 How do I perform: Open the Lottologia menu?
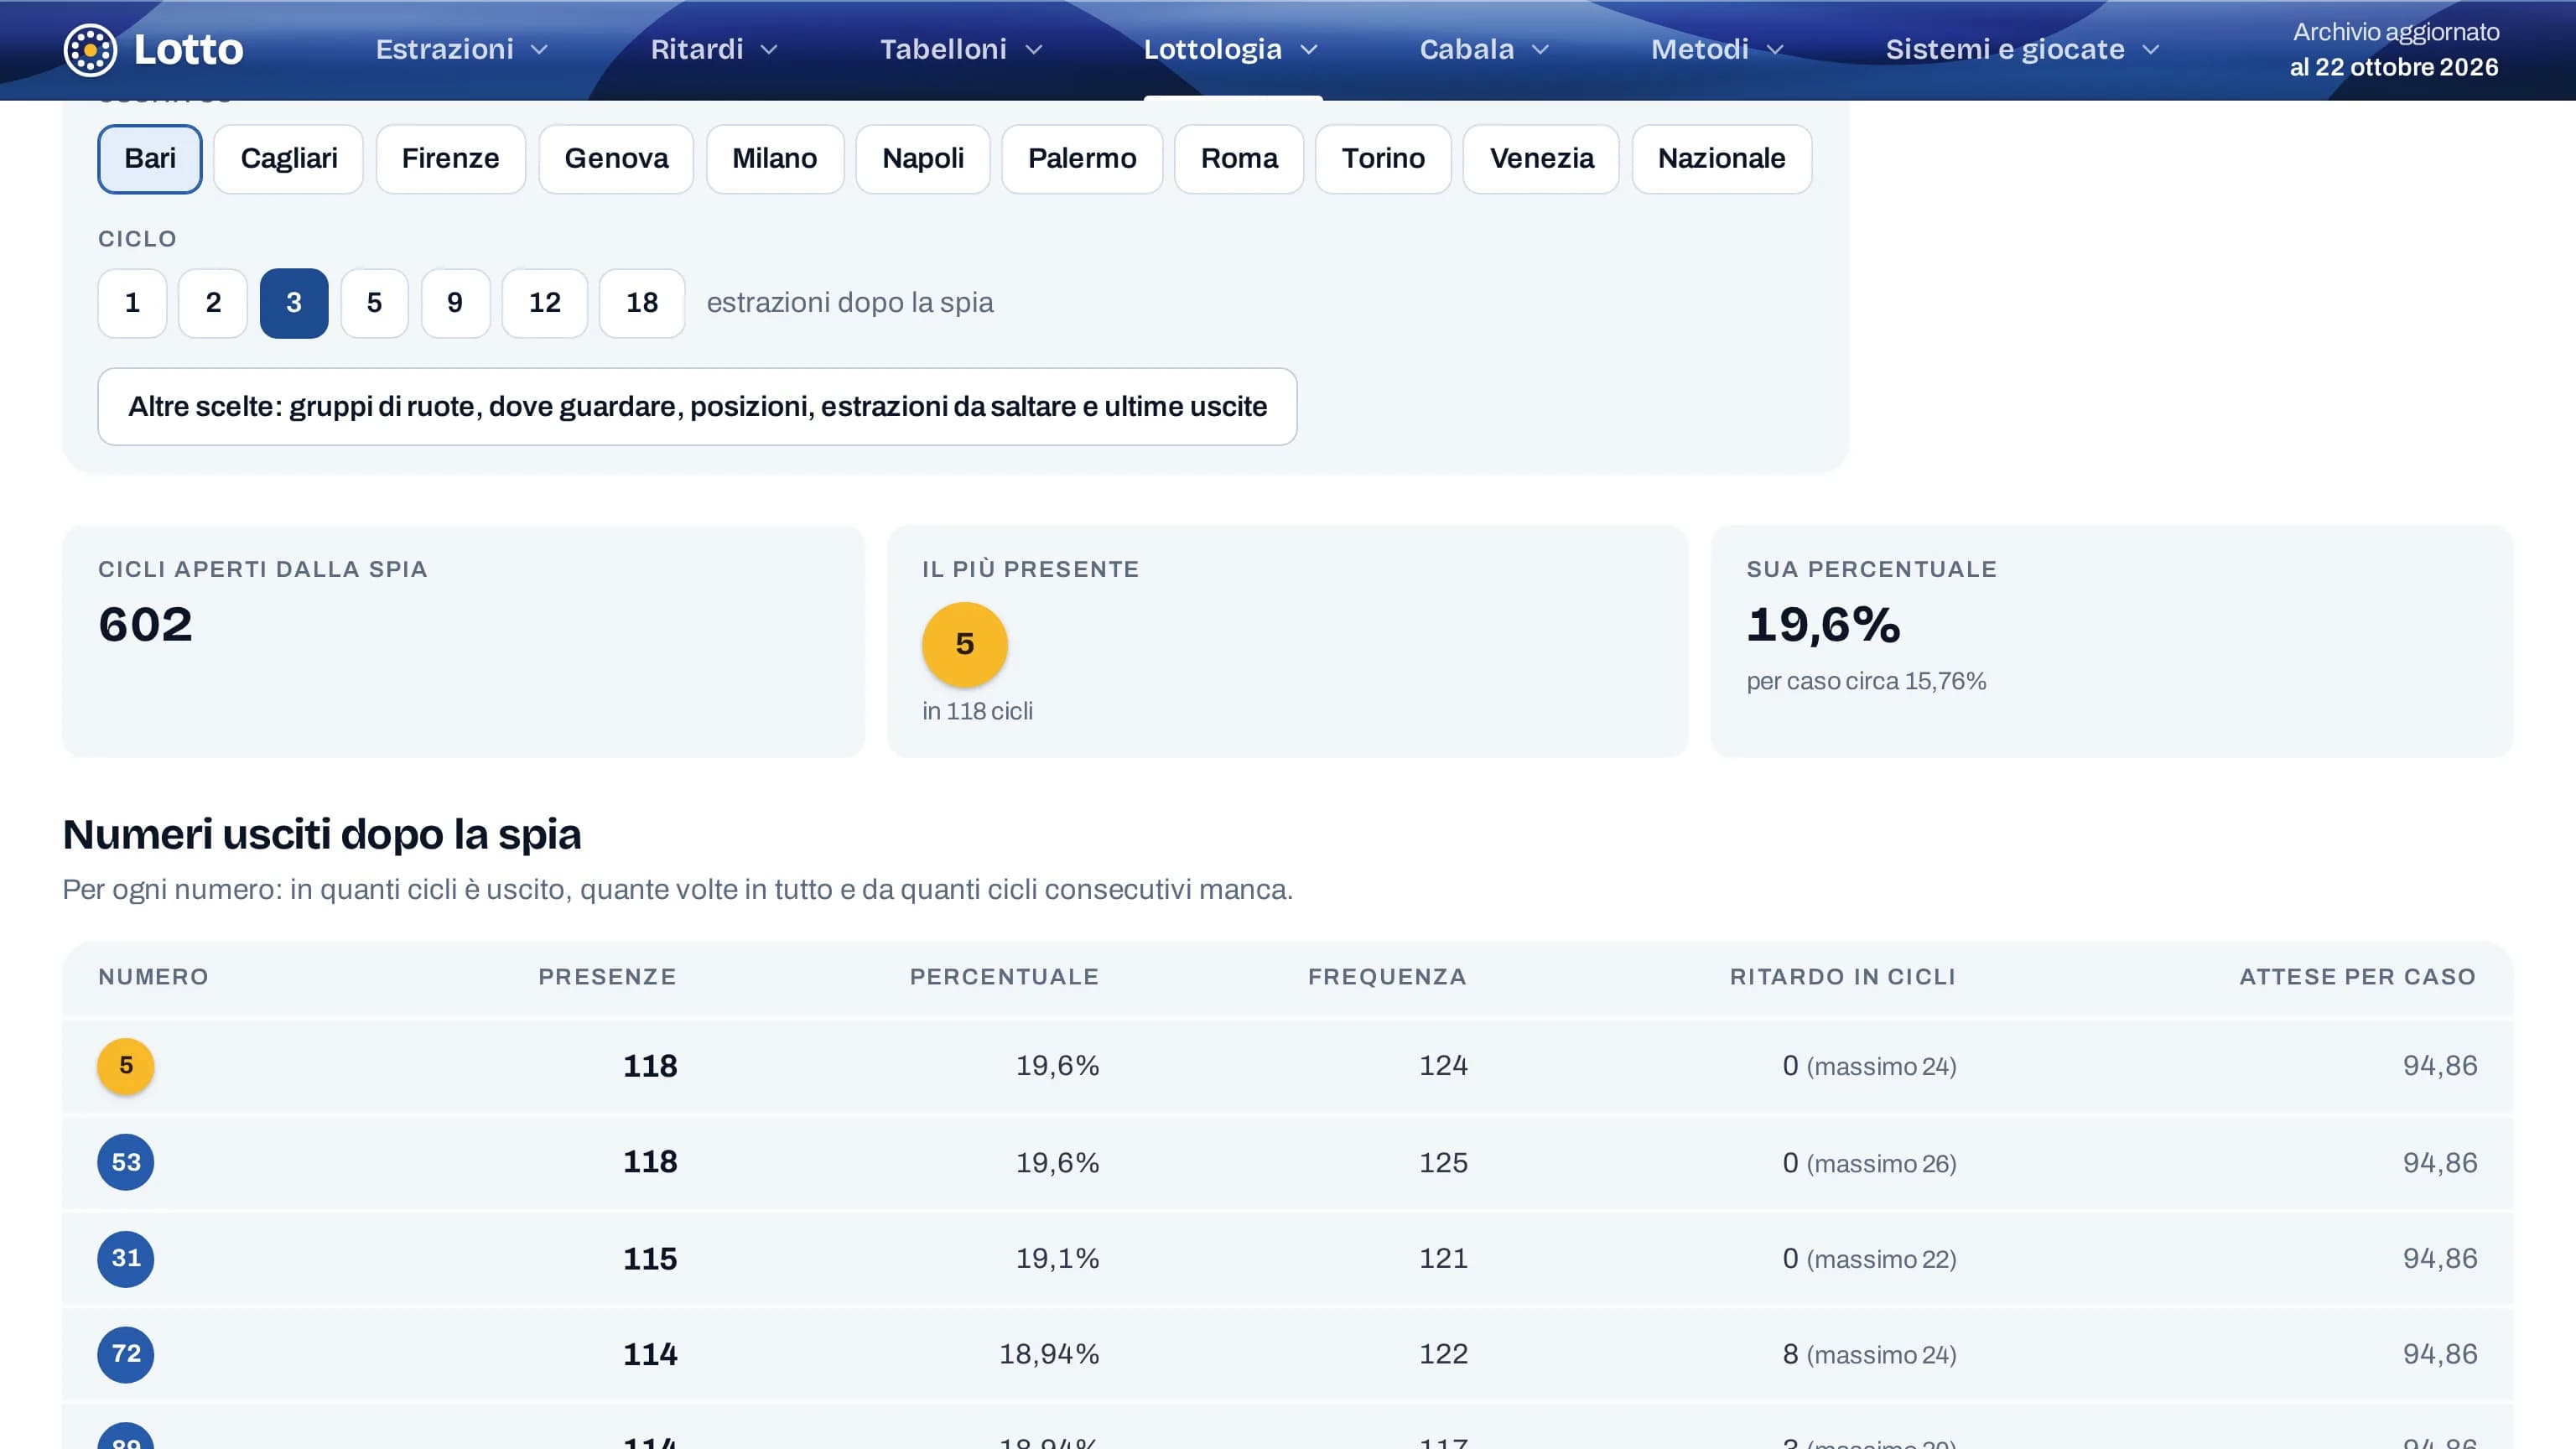coord(1231,49)
